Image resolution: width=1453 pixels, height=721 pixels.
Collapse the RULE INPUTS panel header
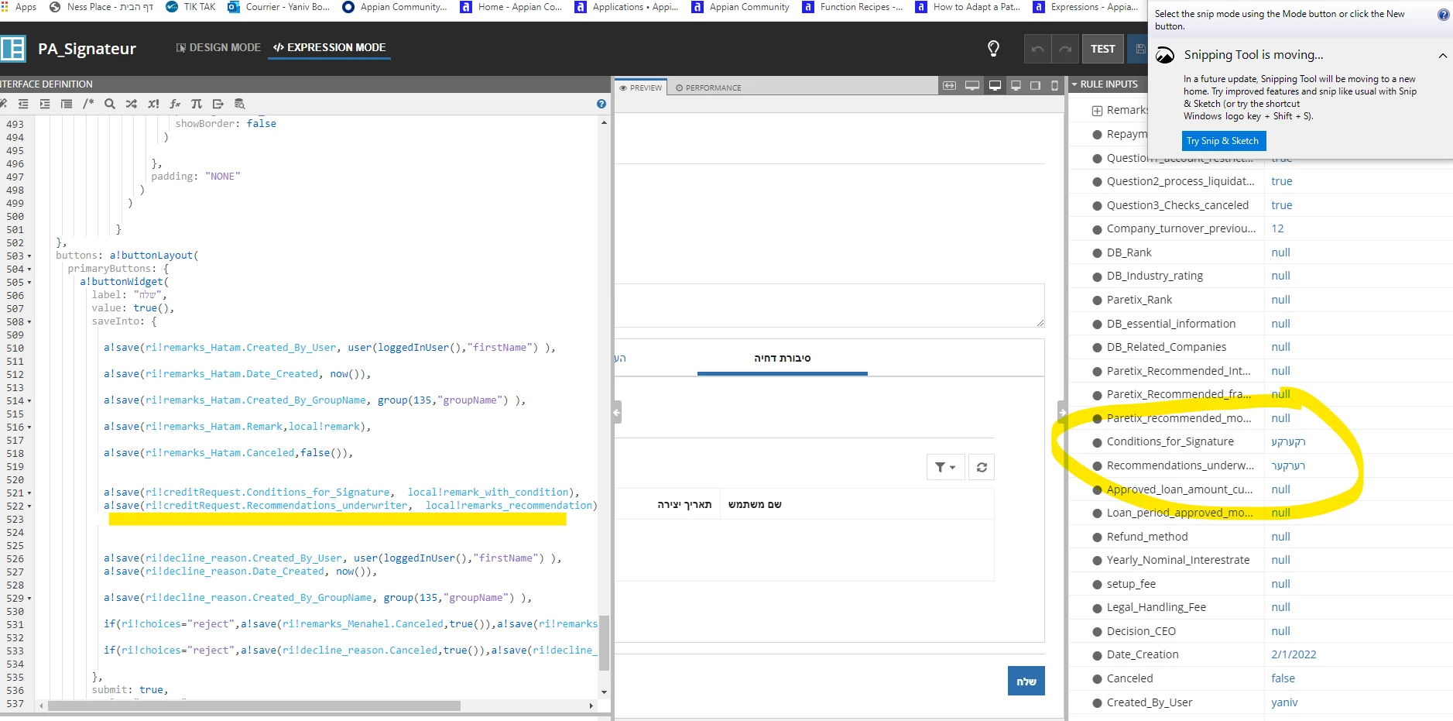(1074, 84)
